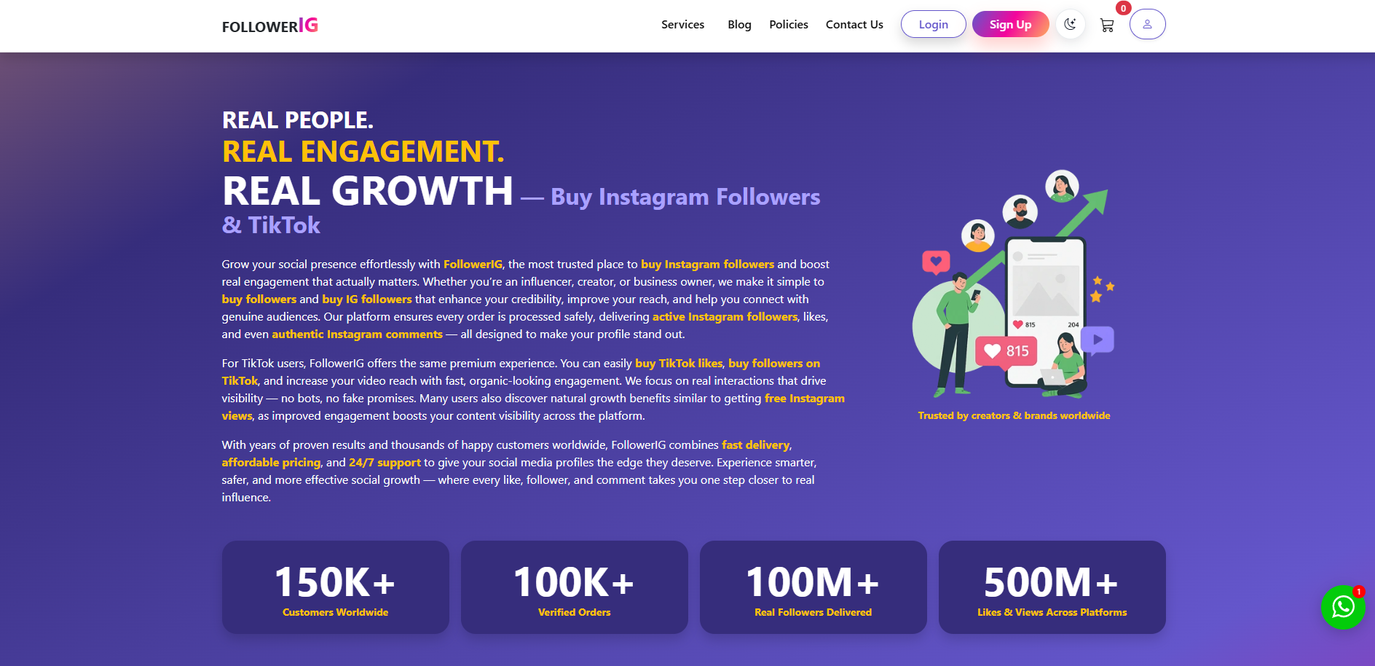Open the 'affordable pricing' link
This screenshot has width=1375, height=666.
pos(271,462)
